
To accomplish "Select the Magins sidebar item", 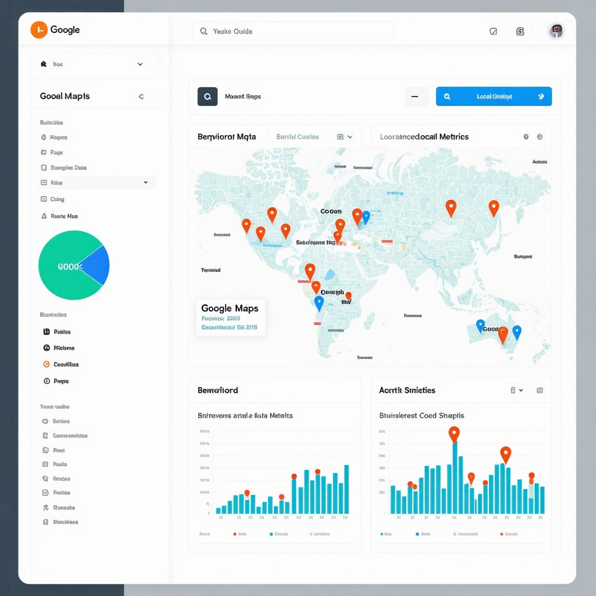I will [x=58, y=137].
